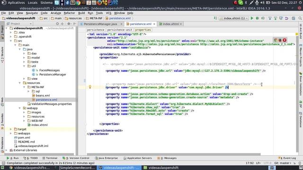The image size is (303, 170).
Task: Run with coverage icon in toolbar
Action: tap(263, 18)
